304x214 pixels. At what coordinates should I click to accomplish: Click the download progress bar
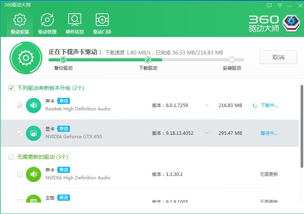click(146, 60)
